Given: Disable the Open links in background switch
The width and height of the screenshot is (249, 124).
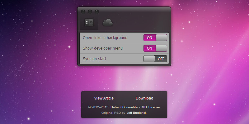Looking at the screenshot, I should (155, 38).
